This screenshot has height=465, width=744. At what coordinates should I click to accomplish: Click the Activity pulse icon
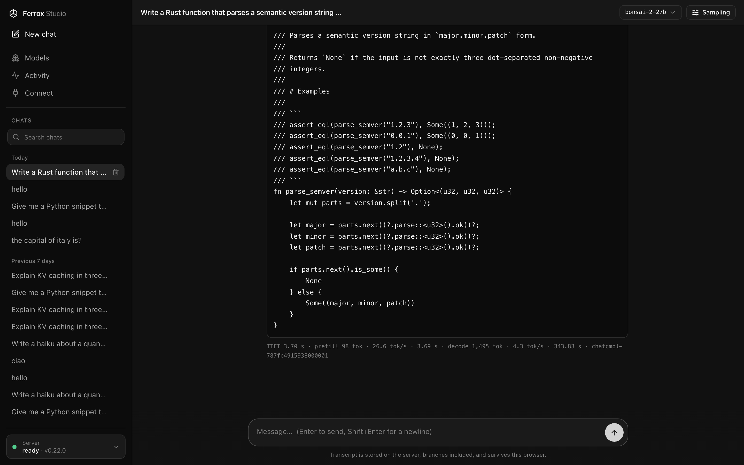(16, 75)
